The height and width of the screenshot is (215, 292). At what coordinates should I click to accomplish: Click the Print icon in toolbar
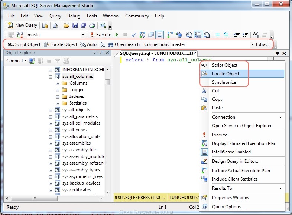click(92, 25)
